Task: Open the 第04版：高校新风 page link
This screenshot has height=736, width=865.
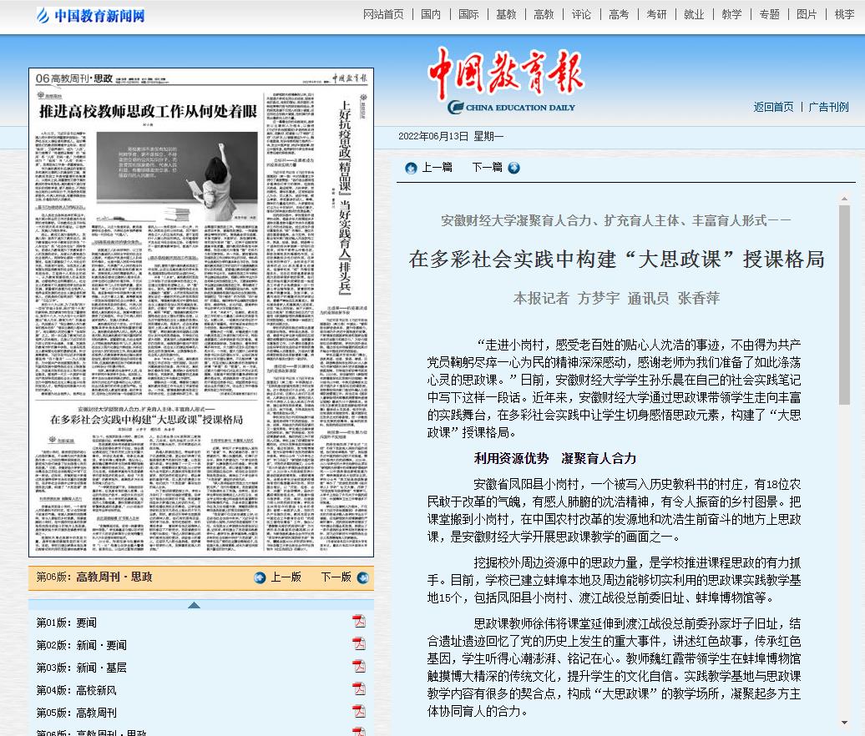Action: [x=76, y=690]
